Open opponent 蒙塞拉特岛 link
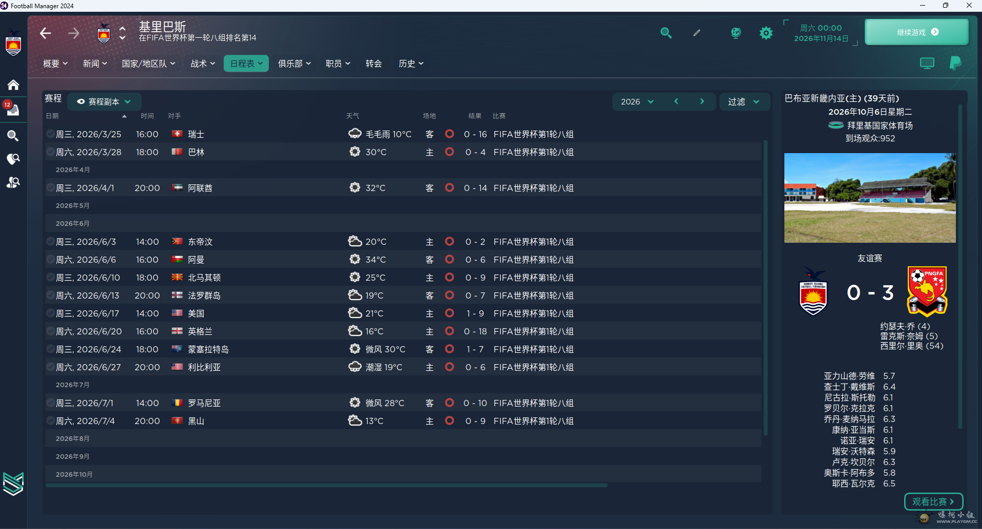This screenshot has height=529, width=982. coord(208,349)
